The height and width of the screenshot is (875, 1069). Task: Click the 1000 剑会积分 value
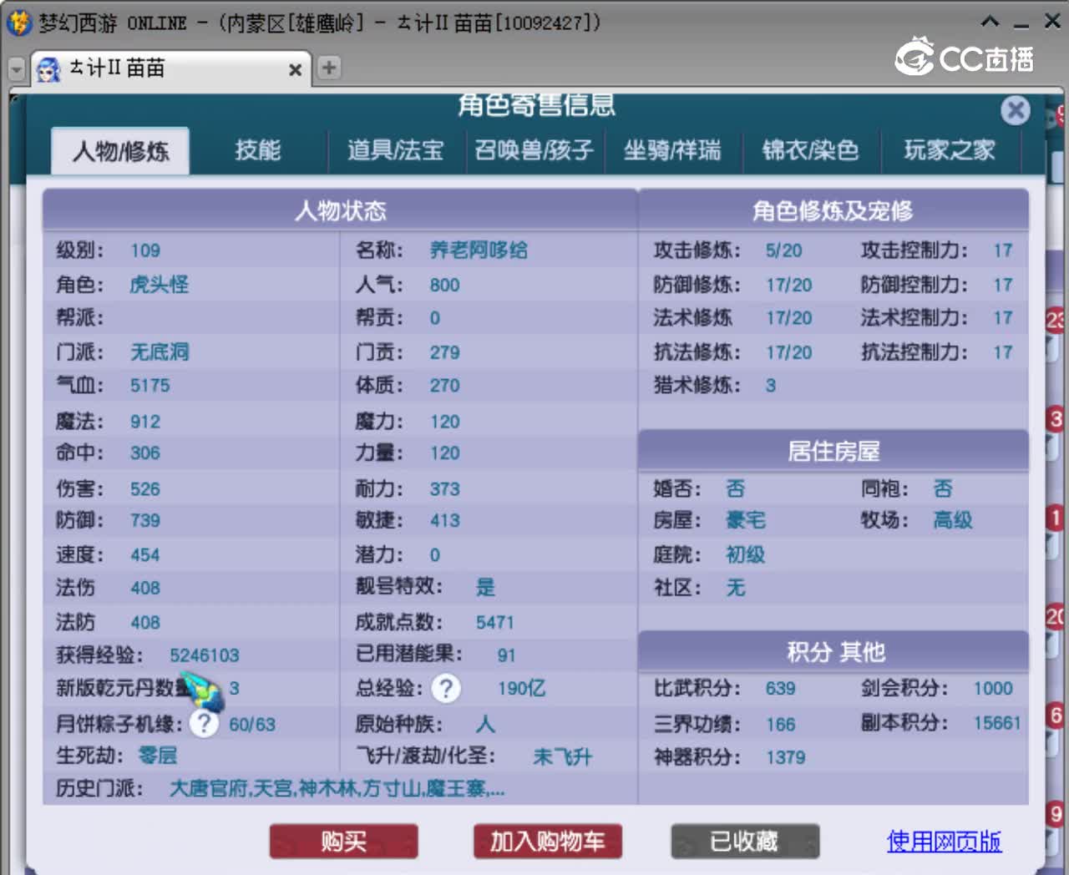click(993, 688)
